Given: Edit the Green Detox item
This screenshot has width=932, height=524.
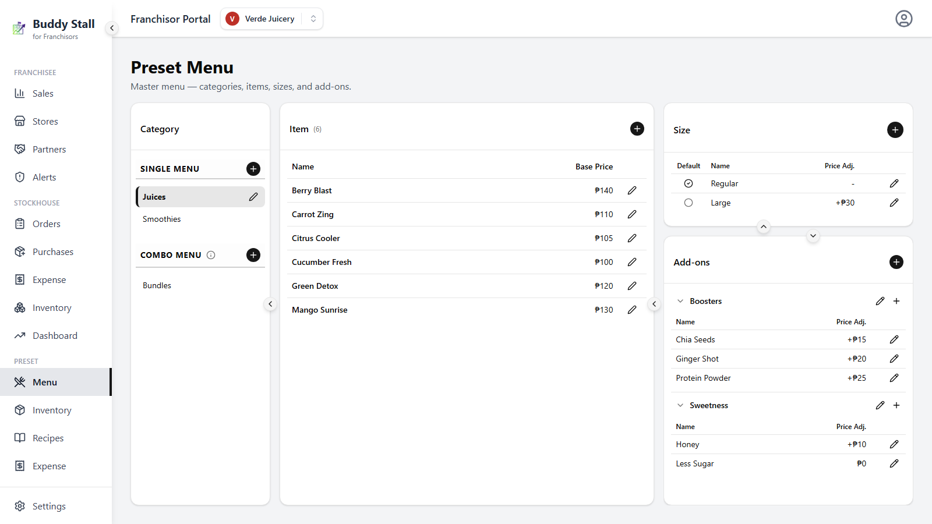Looking at the screenshot, I should [x=632, y=286].
